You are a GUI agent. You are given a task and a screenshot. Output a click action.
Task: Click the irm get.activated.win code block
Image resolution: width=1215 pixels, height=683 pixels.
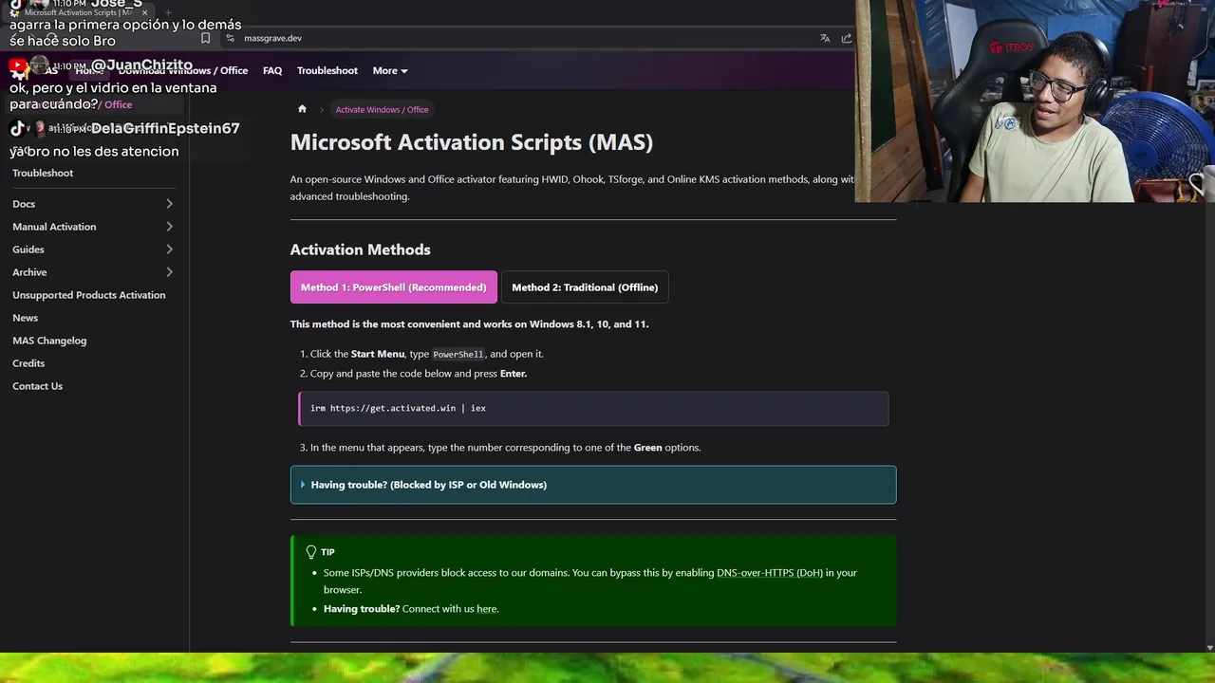pyautogui.click(x=593, y=408)
